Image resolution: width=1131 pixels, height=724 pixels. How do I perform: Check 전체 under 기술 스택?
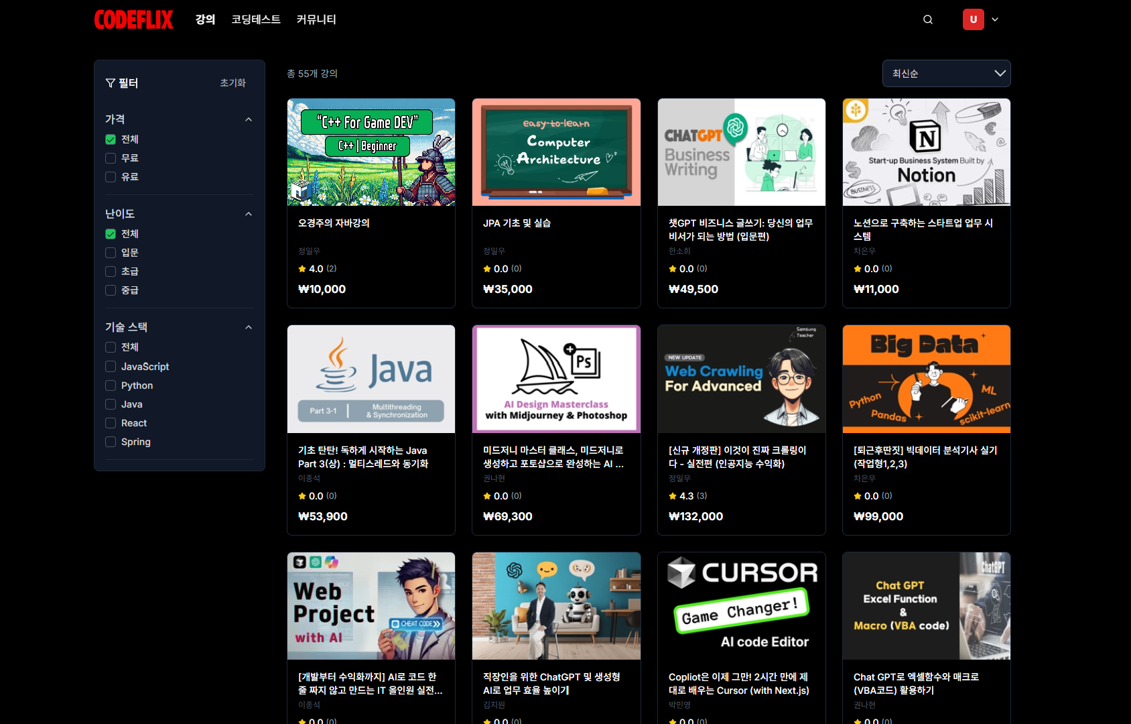click(111, 347)
